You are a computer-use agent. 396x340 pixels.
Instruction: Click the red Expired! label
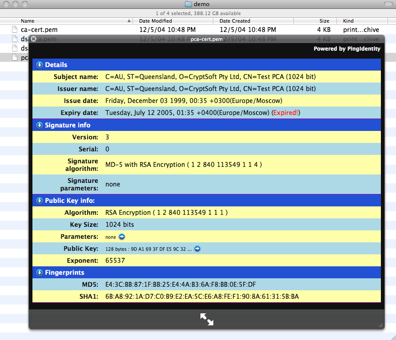(286, 113)
